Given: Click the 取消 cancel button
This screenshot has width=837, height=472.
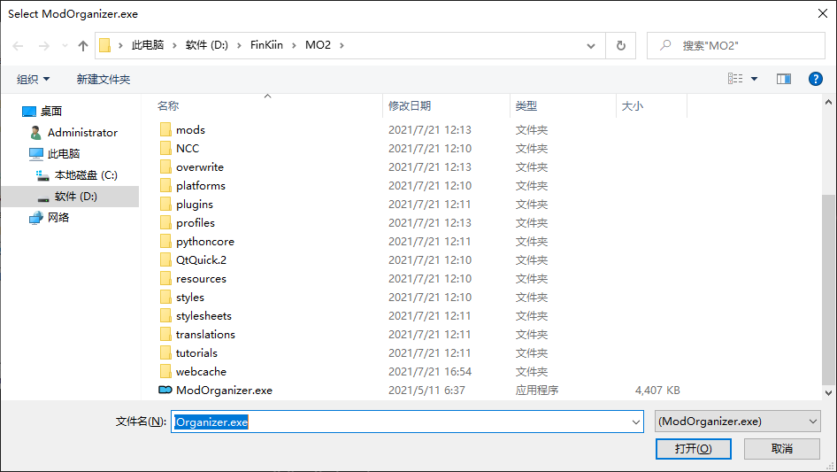Looking at the screenshot, I should coord(781,448).
